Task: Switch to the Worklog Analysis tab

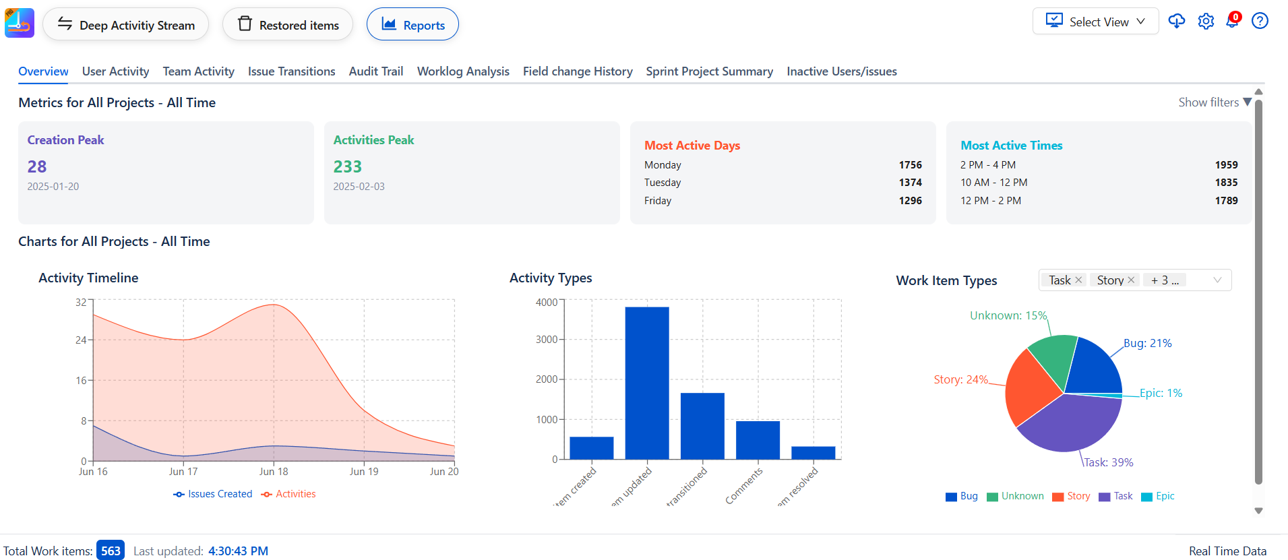Action: point(463,71)
